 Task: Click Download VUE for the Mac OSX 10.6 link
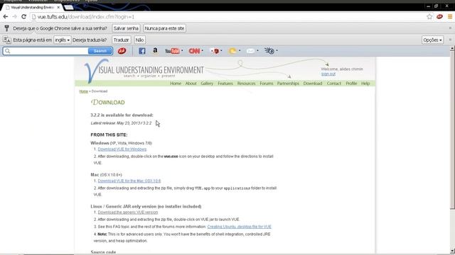pyautogui.click(x=129, y=181)
